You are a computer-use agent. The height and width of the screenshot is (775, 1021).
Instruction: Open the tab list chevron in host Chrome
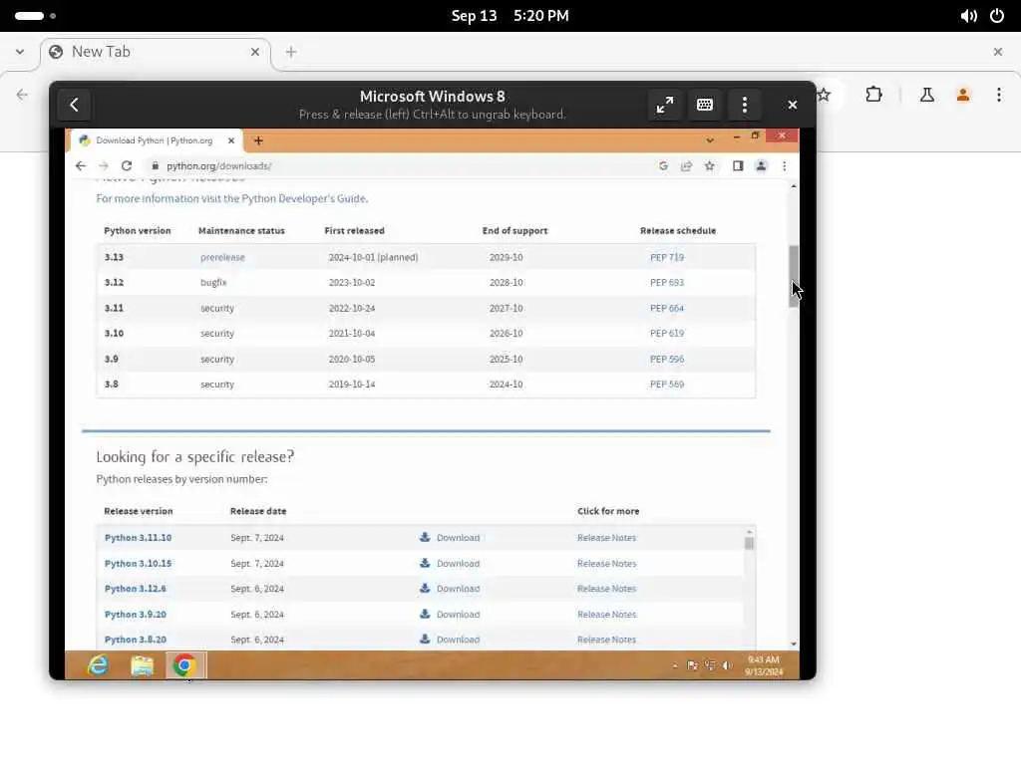20,52
